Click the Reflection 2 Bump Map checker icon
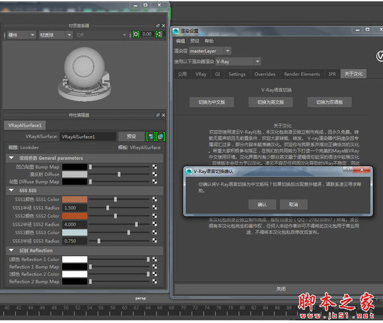Viewport: 383px width, 323px height. point(155,281)
